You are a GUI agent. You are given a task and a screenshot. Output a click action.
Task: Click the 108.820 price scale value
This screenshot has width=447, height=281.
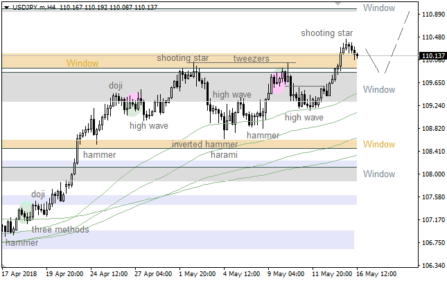click(x=433, y=129)
